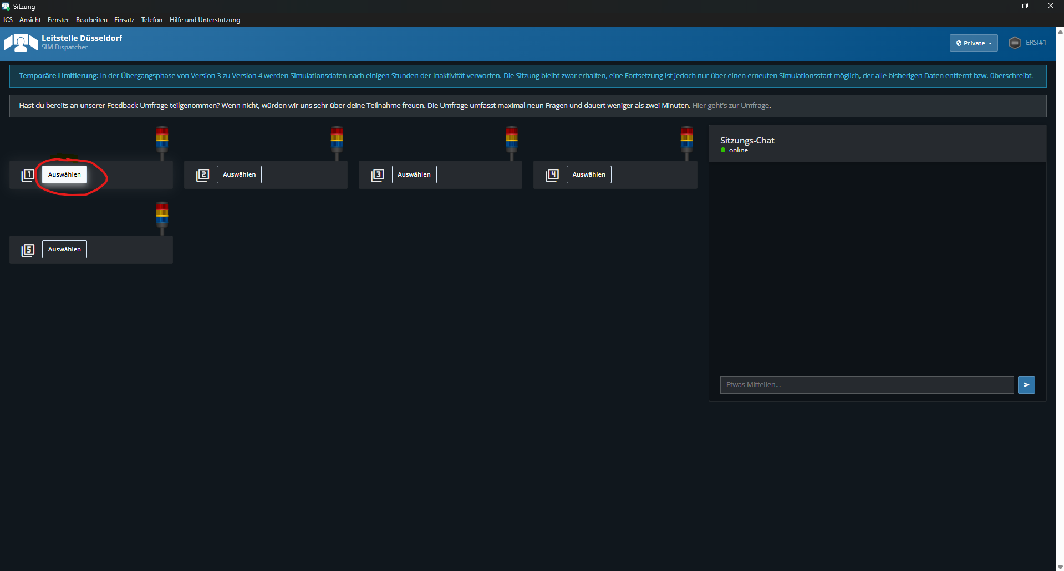Screen dimensions: 1064x571
Task: Click the signal light above workstation 3
Action: tap(511, 140)
